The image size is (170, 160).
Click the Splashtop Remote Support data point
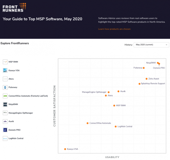(x=139, y=84)
